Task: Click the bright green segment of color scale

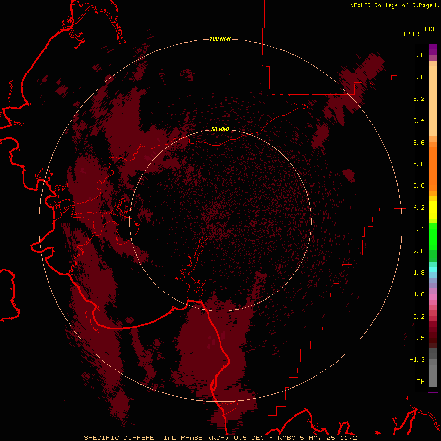Action: 433,236
